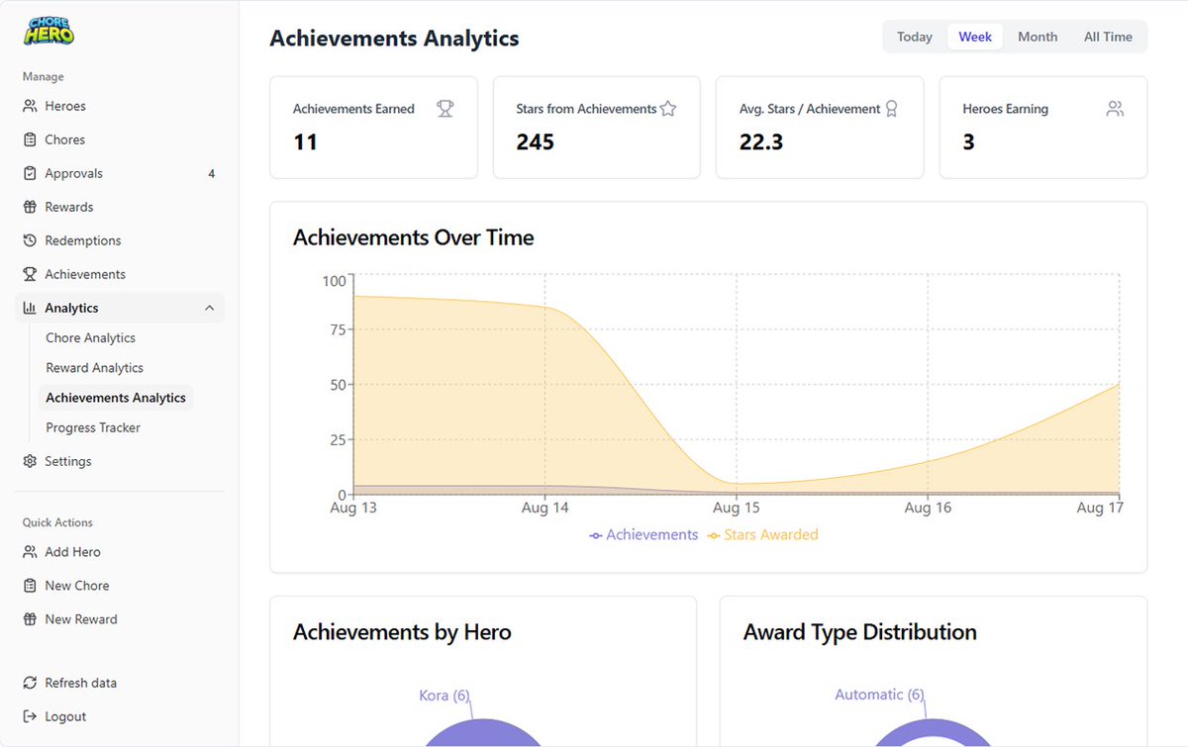Click the Achievements by Hero heading
Image resolution: width=1188 pixels, height=747 pixels.
coord(402,632)
